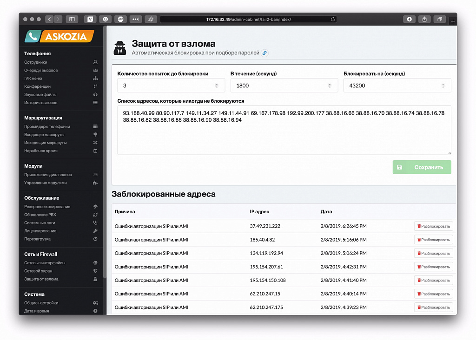Click the Конференции phone icon
Image resolution: width=476 pixels, height=340 pixels.
point(95,86)
